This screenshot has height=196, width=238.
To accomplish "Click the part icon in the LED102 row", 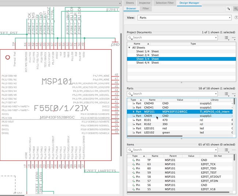I will coord(133,132).
